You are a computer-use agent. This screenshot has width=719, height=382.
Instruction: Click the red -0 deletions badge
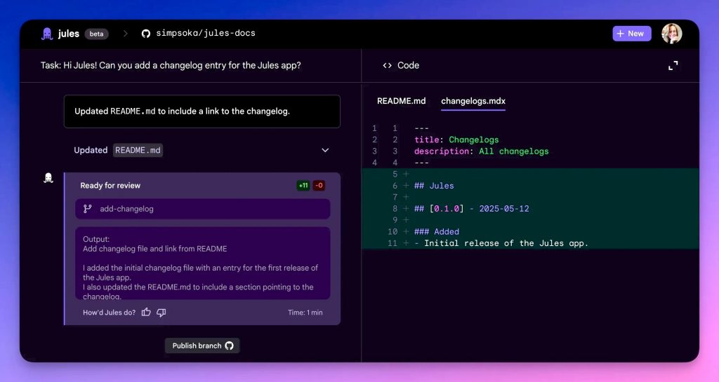pyautogui.click(x=319, y=186)
